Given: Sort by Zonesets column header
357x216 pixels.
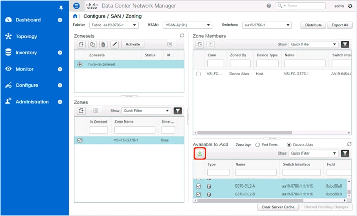Looking at the screenshot, I should pos(97,55).
